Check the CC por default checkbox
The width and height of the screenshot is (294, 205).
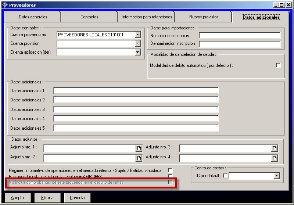225,176
